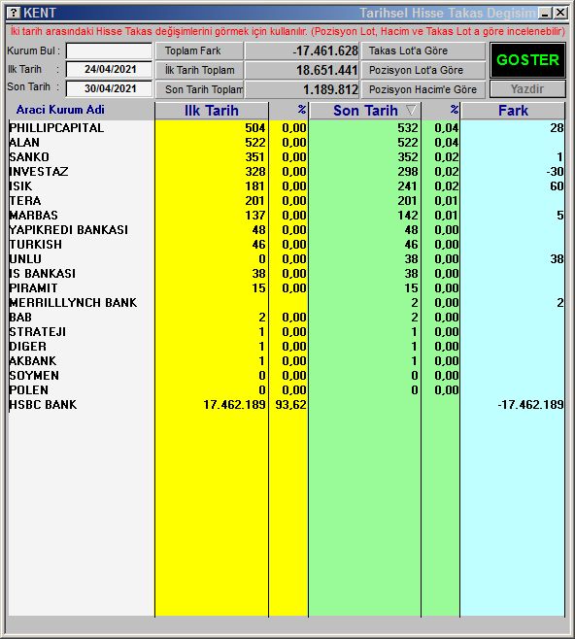575x639 pixels.
Task: Click HSBC BANK Ilk Tarih value 17.462.189
Action: pos(234,405)
